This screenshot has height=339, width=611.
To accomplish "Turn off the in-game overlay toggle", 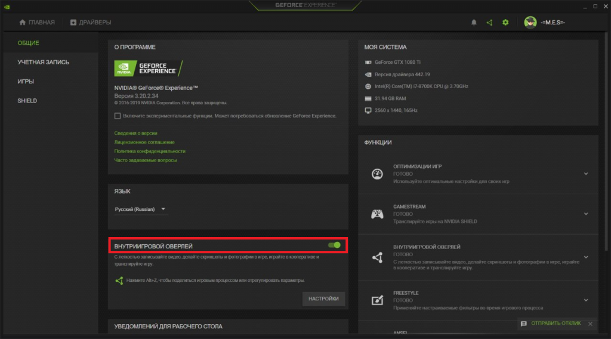I will pyautogui.click(x=334, y=245).
